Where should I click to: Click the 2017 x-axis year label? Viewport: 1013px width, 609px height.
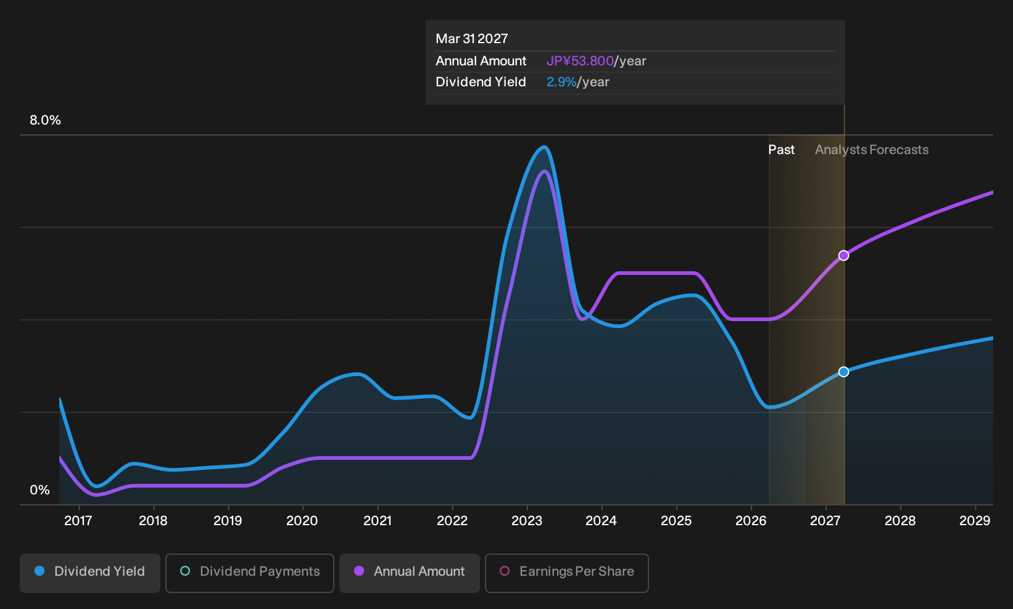(78, 521)
